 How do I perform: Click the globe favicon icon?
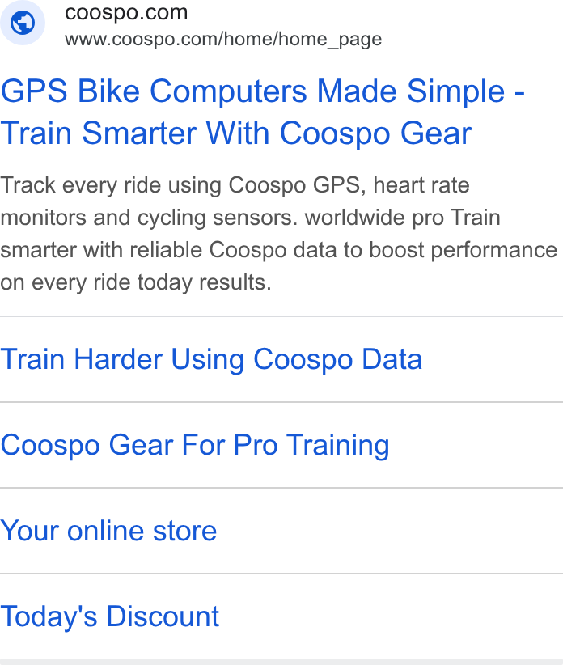click(x=23, y=23)
